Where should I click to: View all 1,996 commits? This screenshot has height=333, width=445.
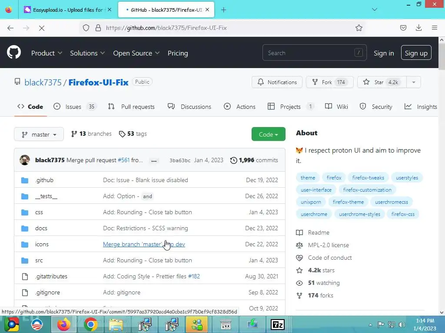pos(254,160)
